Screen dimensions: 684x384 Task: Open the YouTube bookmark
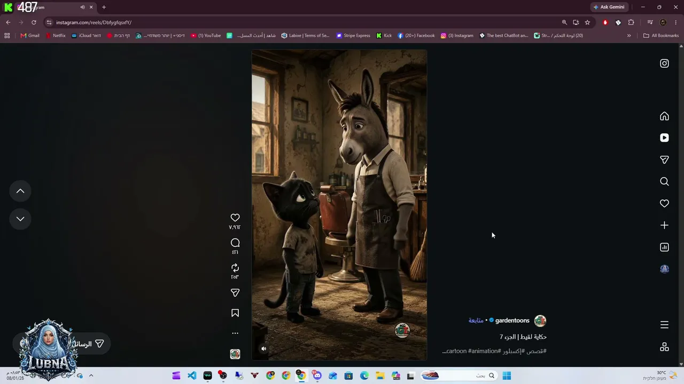pyautogui.click(x=206, y=36)
